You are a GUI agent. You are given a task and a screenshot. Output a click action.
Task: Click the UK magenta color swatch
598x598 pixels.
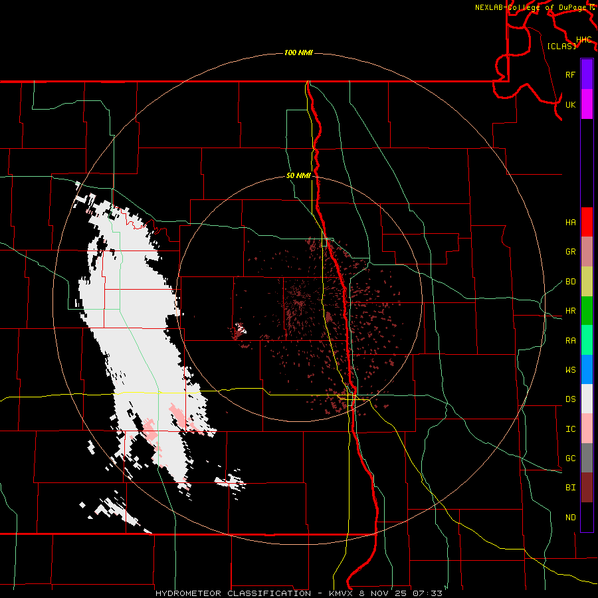[587, 104]
